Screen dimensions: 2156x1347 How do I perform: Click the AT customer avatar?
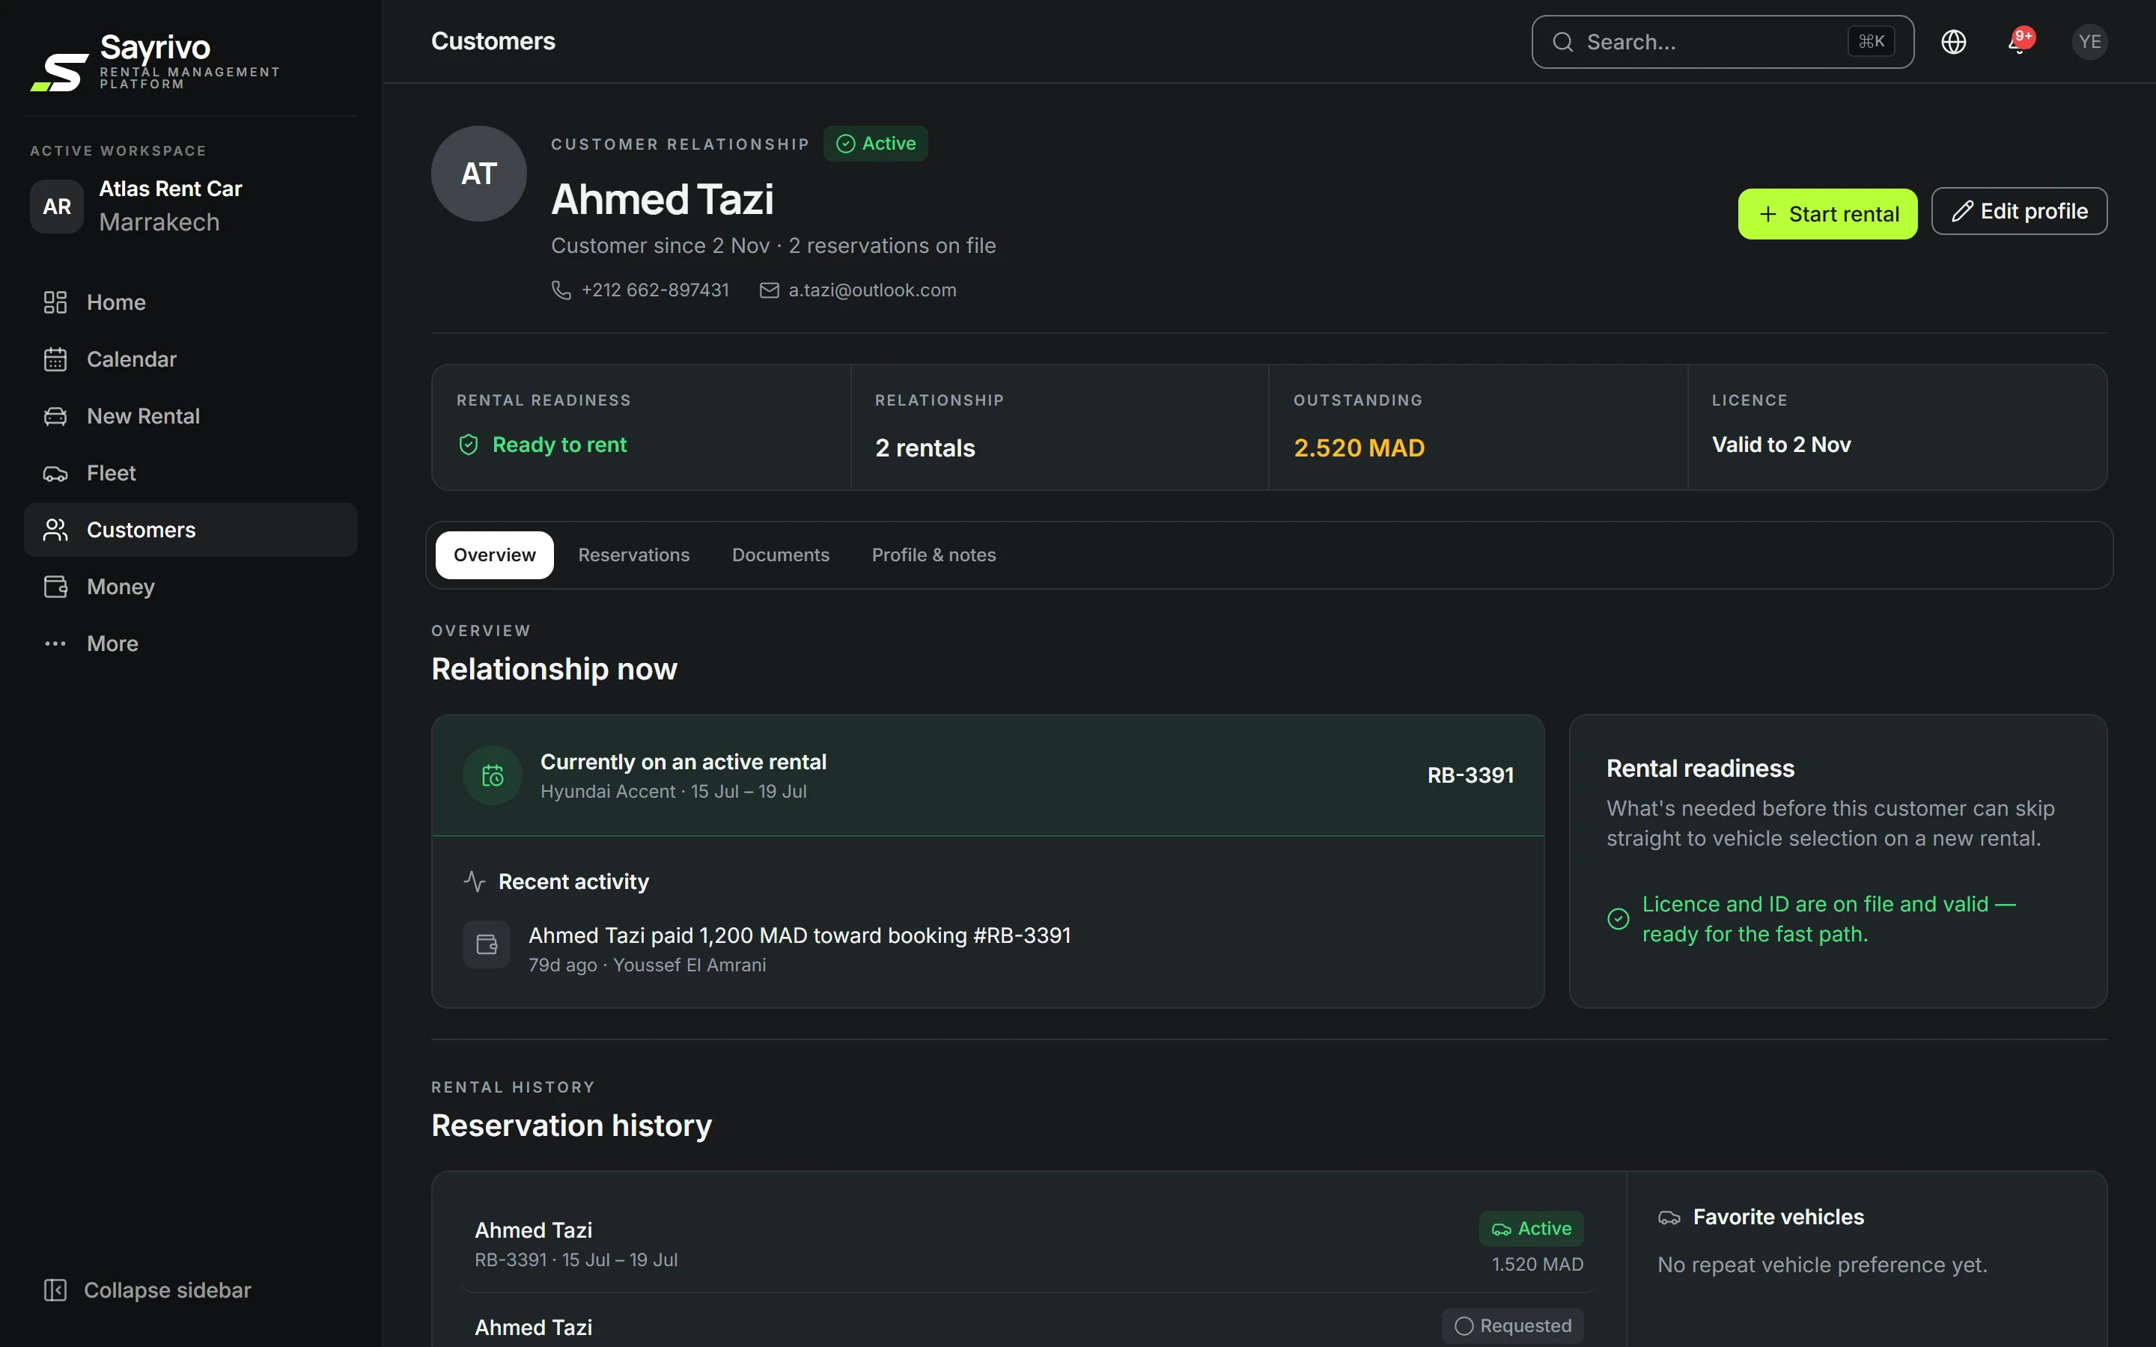pyautogui.click(x=479, y=174)
